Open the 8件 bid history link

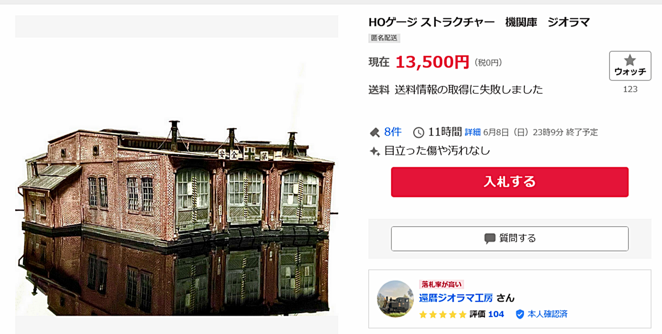[x=393, y=132]
